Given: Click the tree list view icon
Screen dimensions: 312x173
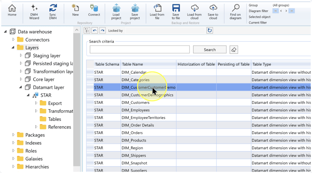Looking at the screenshot, I should 87,30.
